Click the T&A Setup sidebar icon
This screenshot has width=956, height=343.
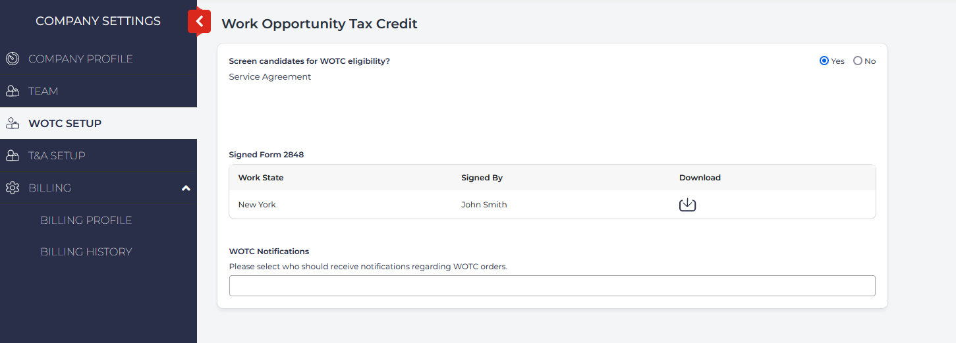[12, 155]
